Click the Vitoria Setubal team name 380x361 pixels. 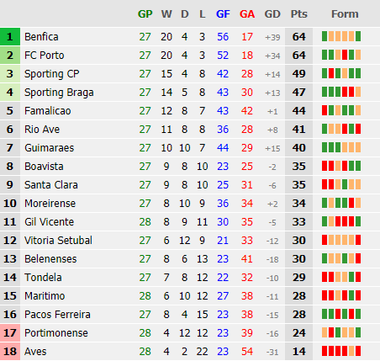pyautogui.click(x=58, y=241)
